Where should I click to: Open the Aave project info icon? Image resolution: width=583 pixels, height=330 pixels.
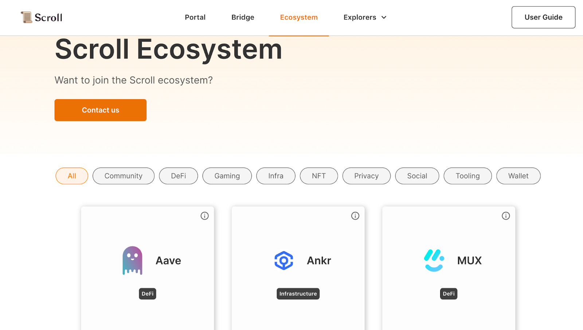pyautogui.click(x=204, y=216)
